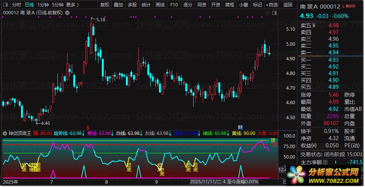Expand 更多 time period options

[73, 4]
